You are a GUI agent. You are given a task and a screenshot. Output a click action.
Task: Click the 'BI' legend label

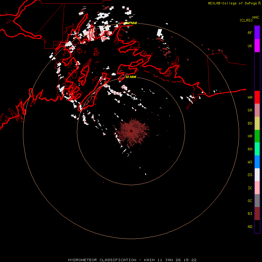pyautogui.click(x=250, y=214)
